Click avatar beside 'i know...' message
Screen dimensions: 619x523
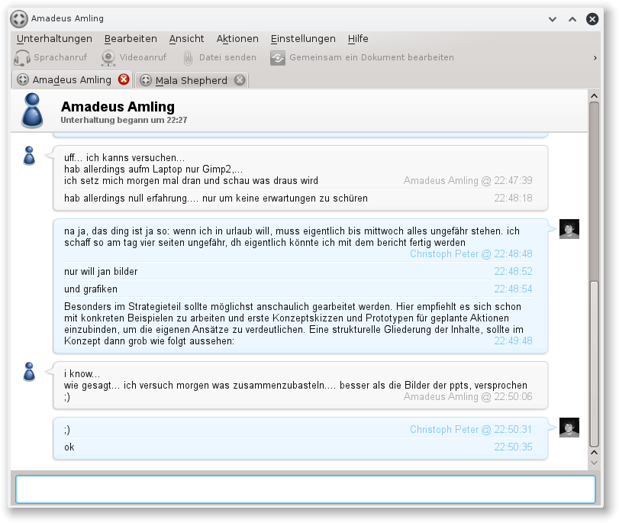click(29, 372)
